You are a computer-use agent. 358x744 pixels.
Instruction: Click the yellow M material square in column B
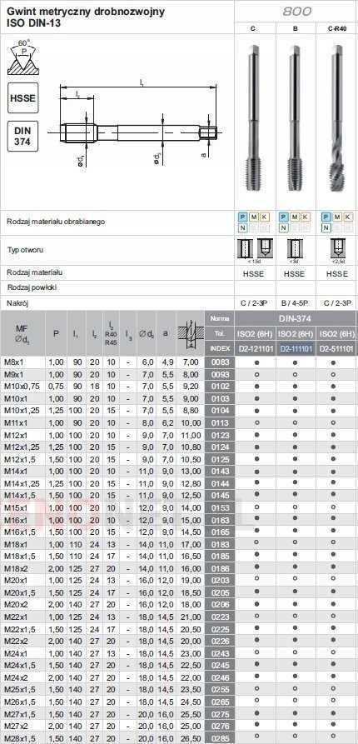[295, 217]
